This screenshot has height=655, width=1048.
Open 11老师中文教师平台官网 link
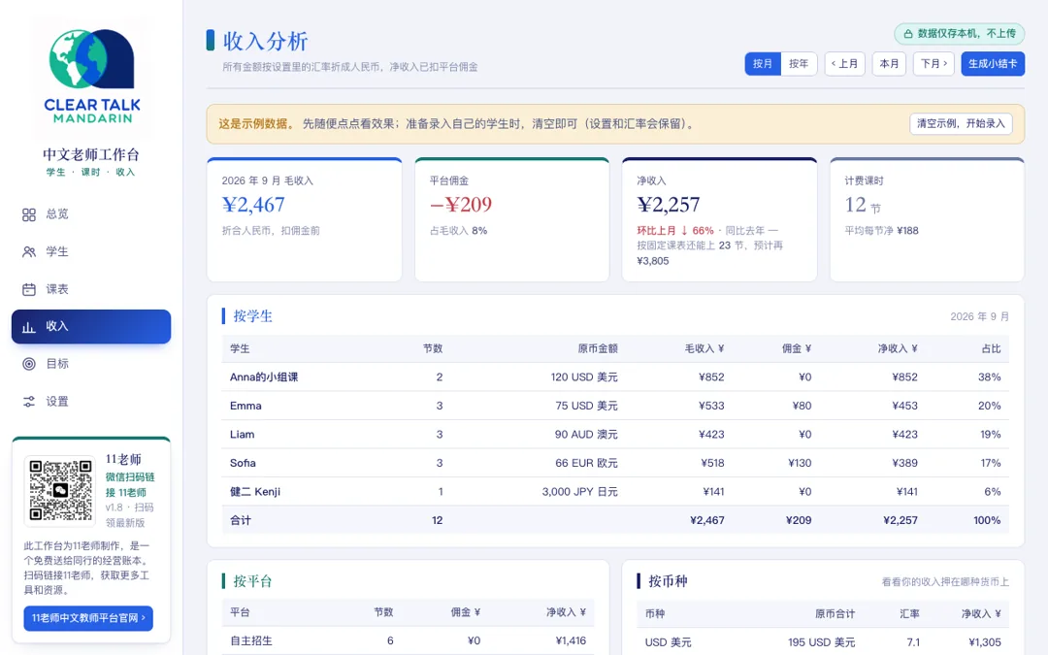(x=88, y=618)
